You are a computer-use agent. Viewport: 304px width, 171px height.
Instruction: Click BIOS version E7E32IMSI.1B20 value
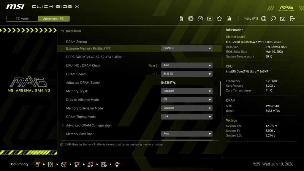click(x=276, y=47)
